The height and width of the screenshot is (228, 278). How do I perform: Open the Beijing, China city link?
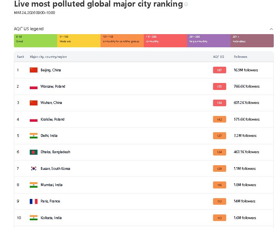click(51, 70)
